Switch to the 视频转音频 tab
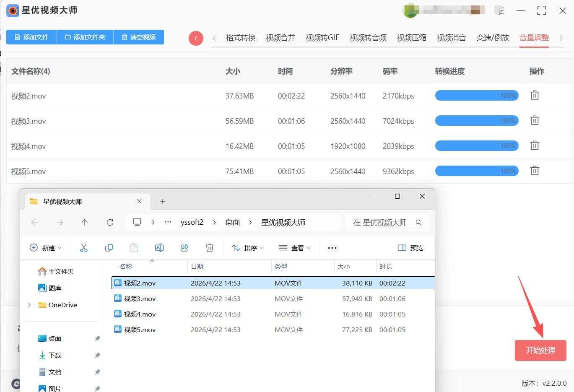The image size is (574, 392). tap(368, 38)
